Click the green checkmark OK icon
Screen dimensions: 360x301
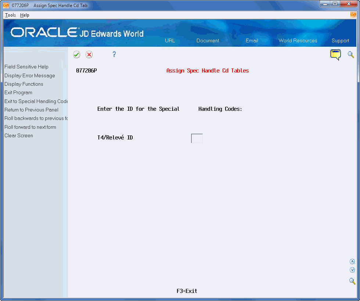tap(76, 54)
